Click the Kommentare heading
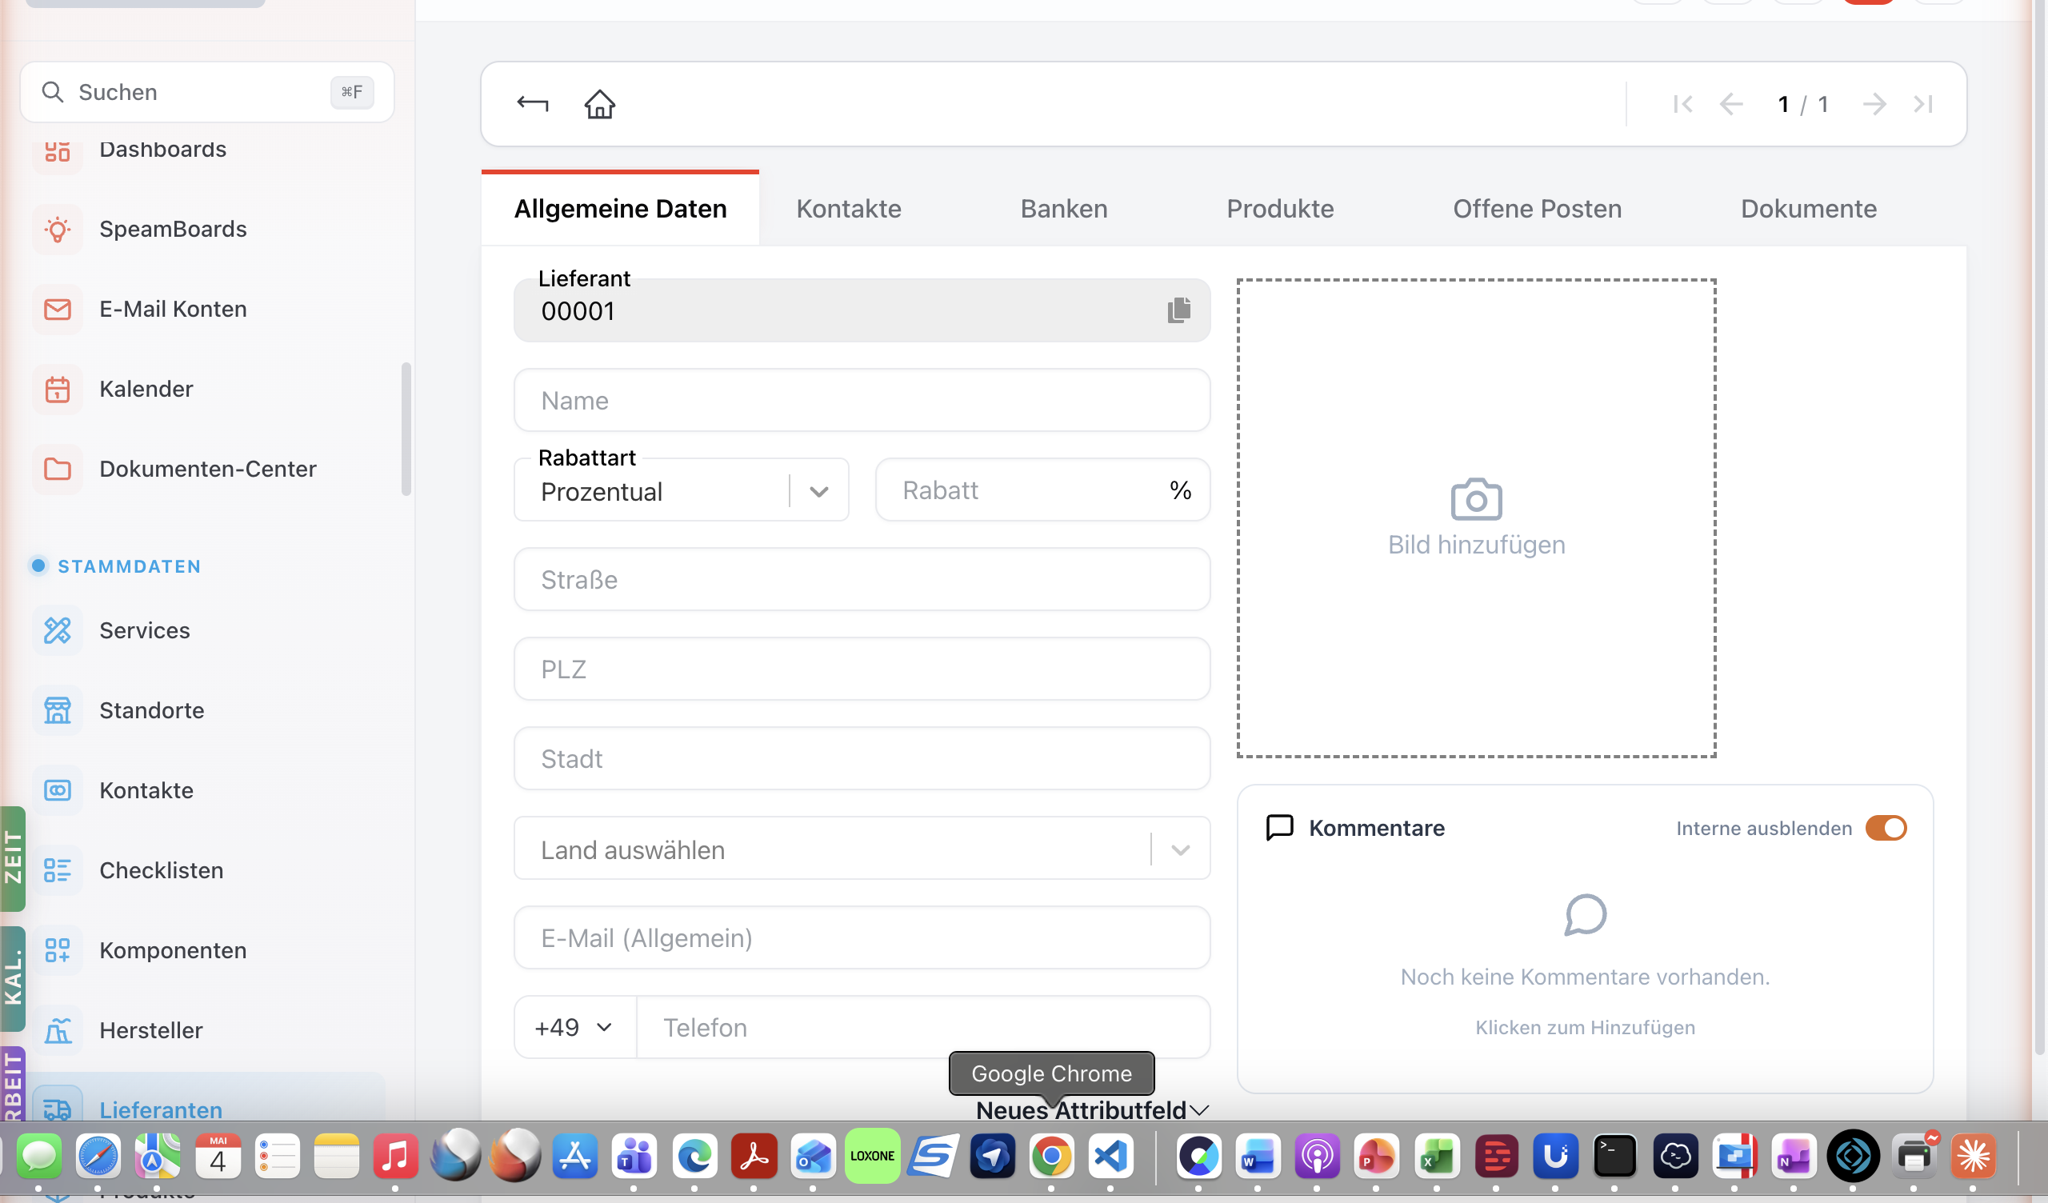 click(1376, 828)
